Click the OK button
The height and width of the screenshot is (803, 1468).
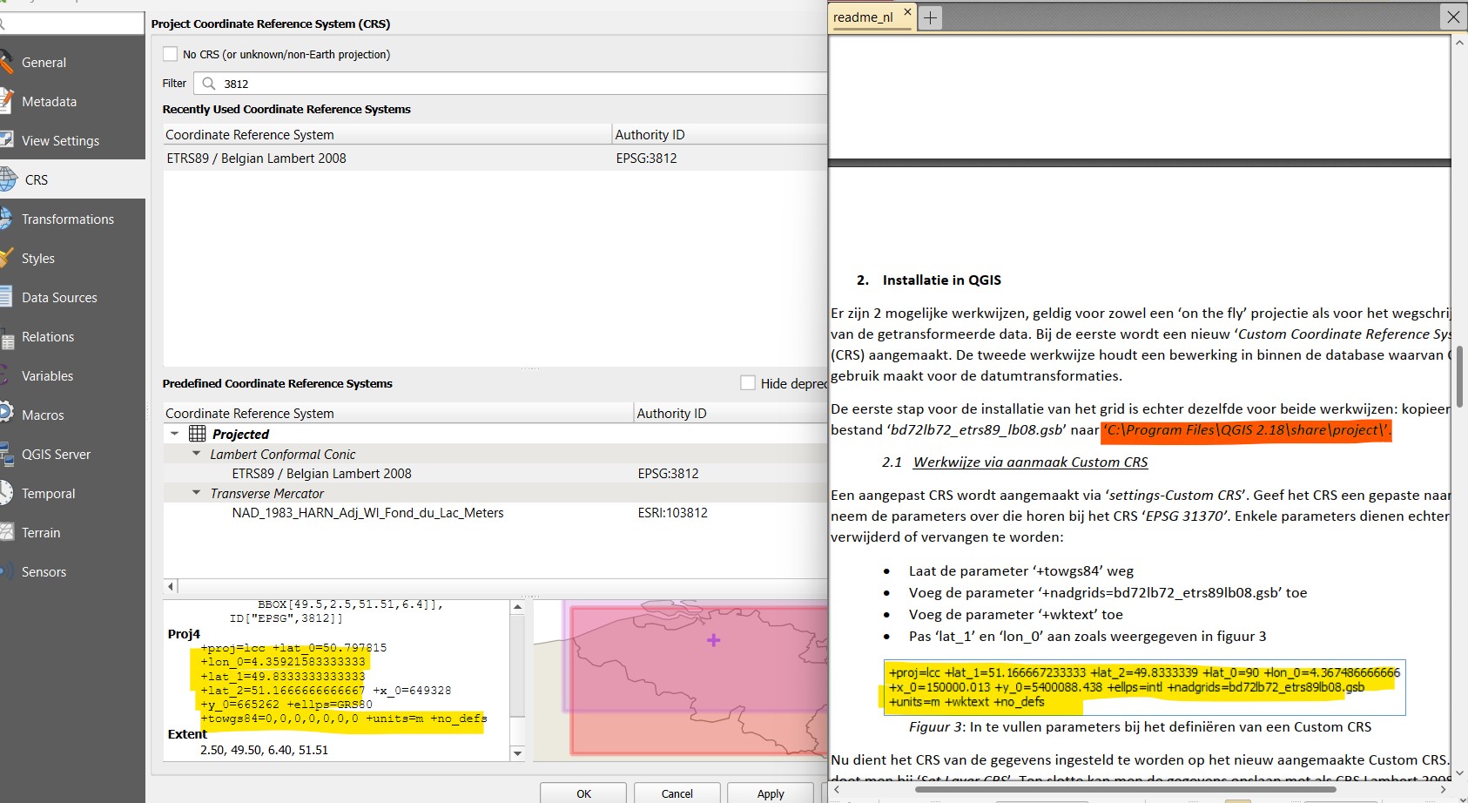(x=583, y=793)
